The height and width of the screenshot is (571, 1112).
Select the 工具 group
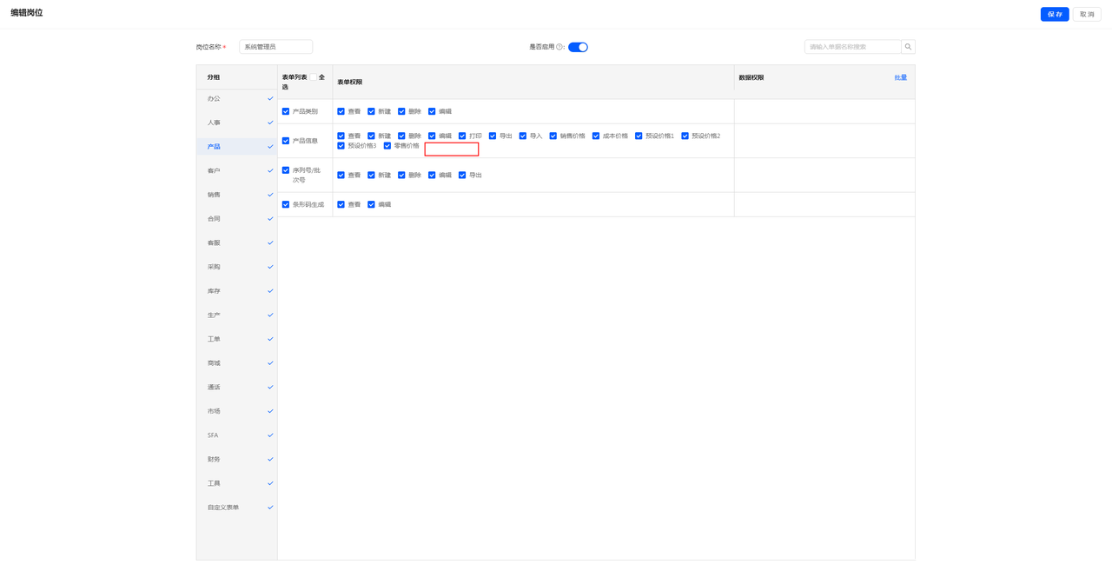[x=236, y=483]
